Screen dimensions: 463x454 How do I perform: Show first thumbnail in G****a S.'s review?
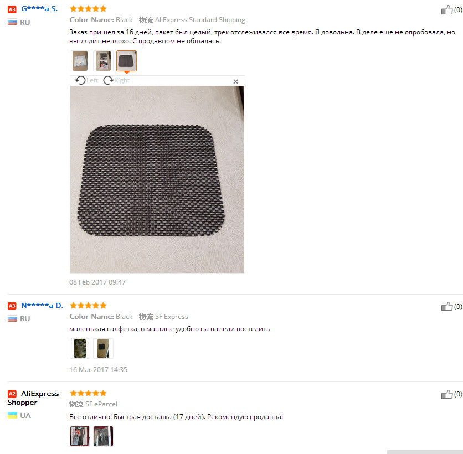click(x=80, y=61)
